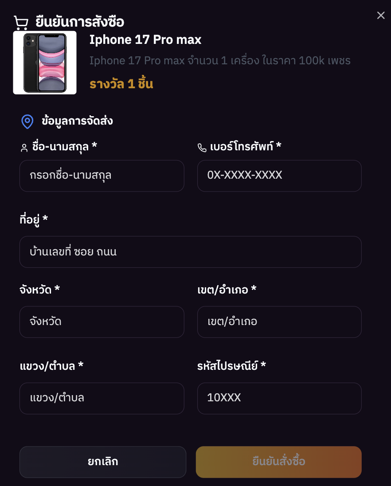Select the เขต/อำเภอ district input
The image size is (391, 486).
click(279, 322)
